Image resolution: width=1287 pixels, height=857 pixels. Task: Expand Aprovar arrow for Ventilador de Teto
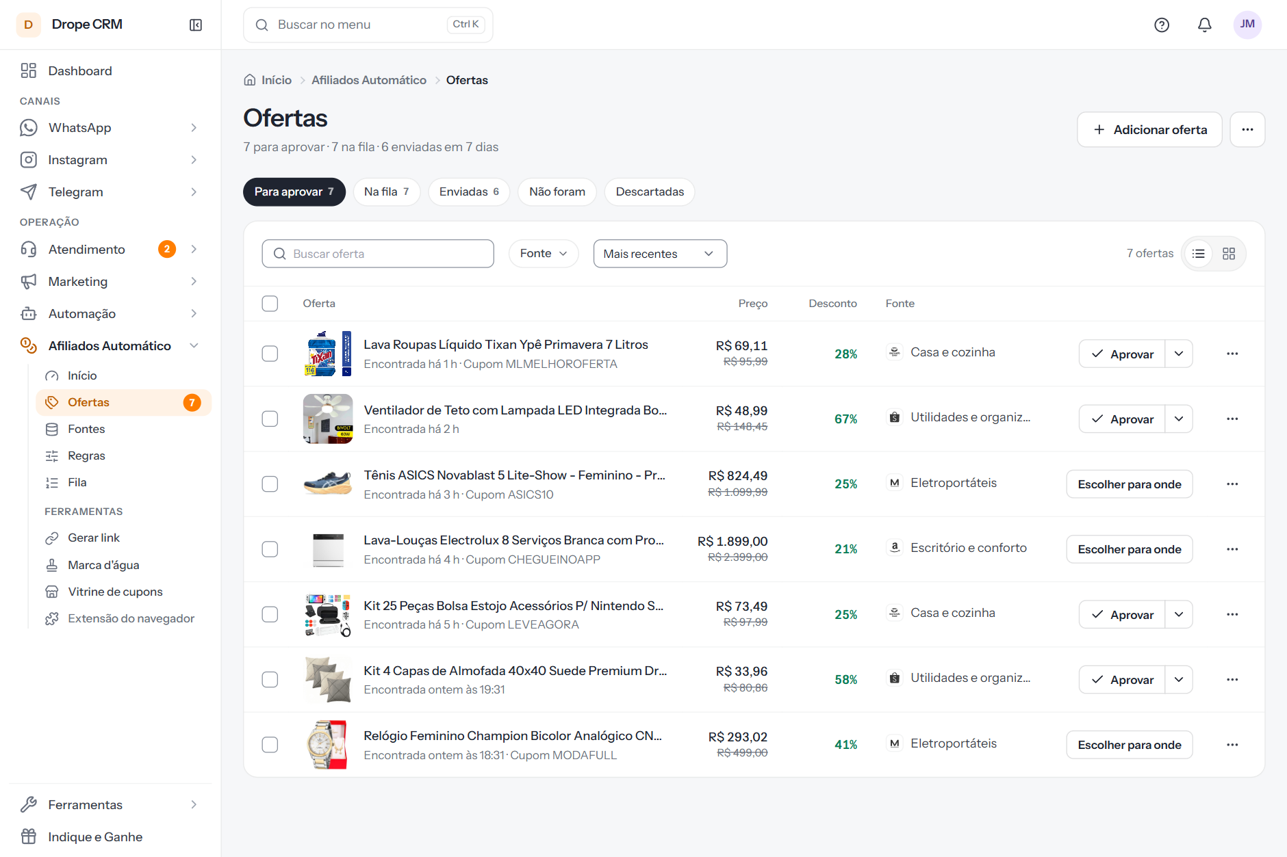(1179, 419)
